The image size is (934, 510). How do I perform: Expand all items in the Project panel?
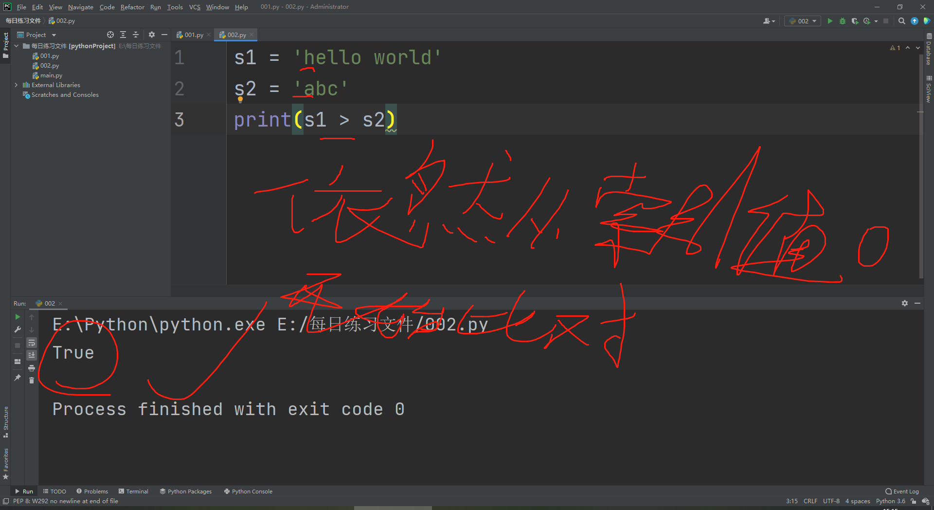(x=123, y=35)
